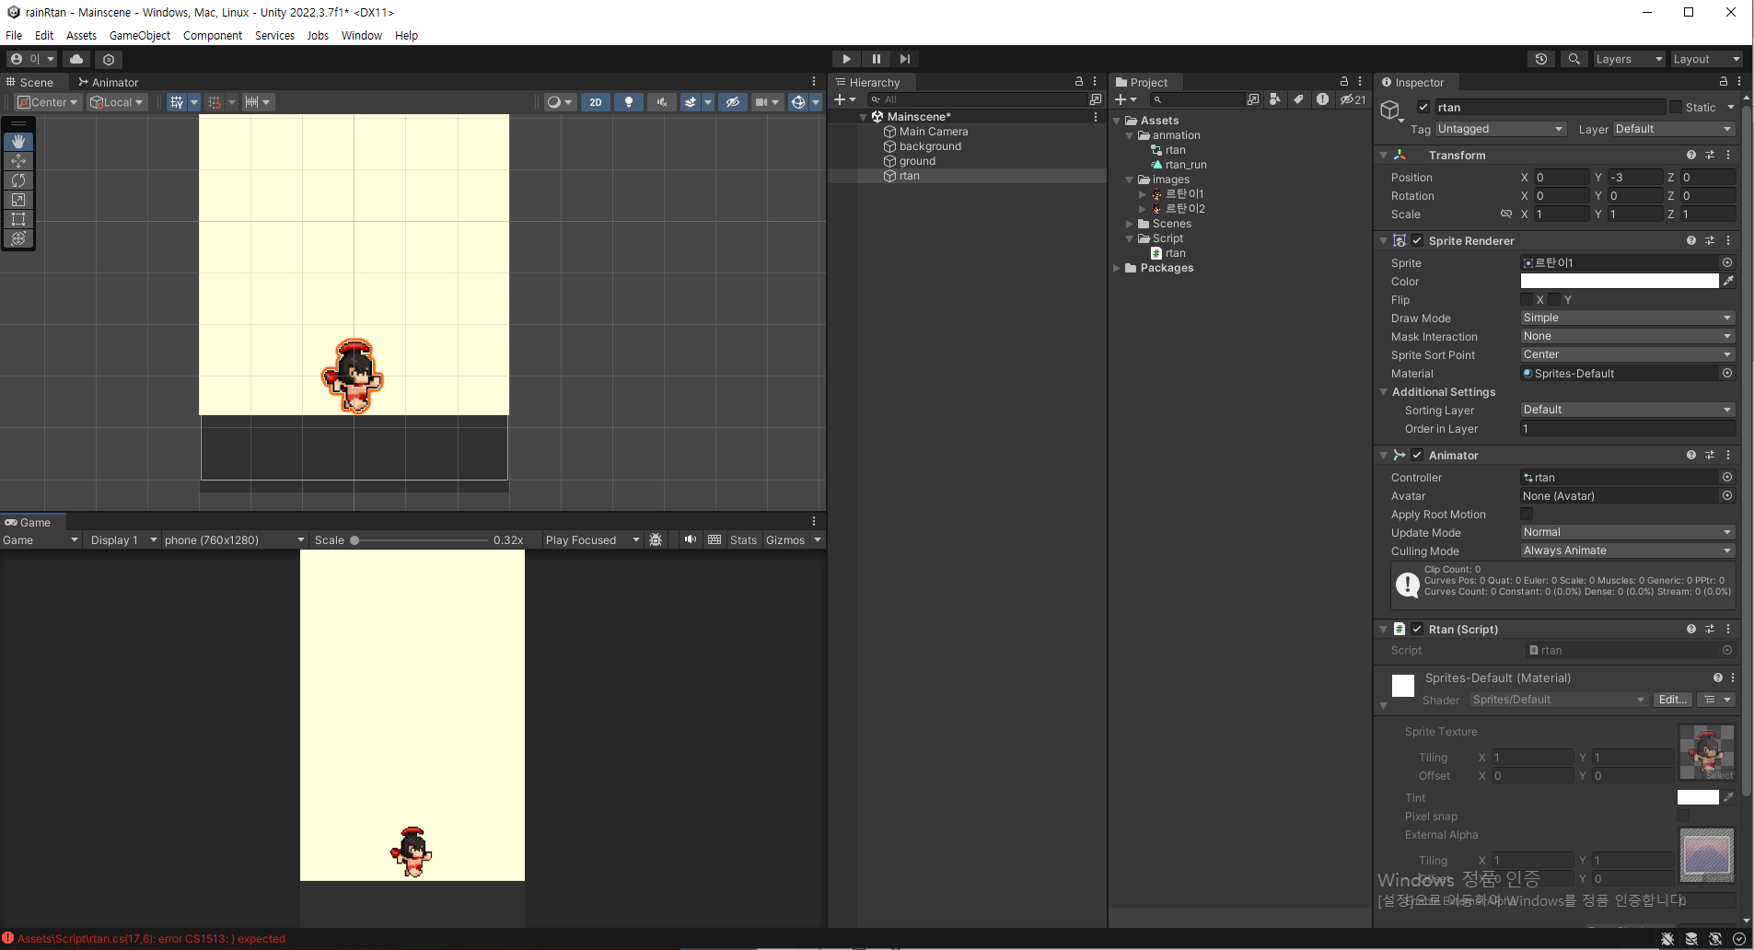
Task: Click the Sprite Renderer Color swatch
Action: pyautogui.click(x=1620, y=282)
